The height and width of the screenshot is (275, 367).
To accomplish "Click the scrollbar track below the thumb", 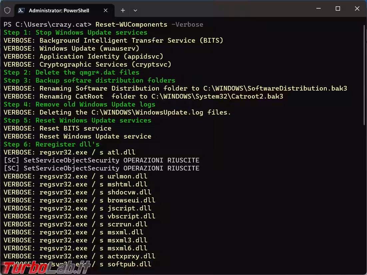I will [x=364, y=200].
